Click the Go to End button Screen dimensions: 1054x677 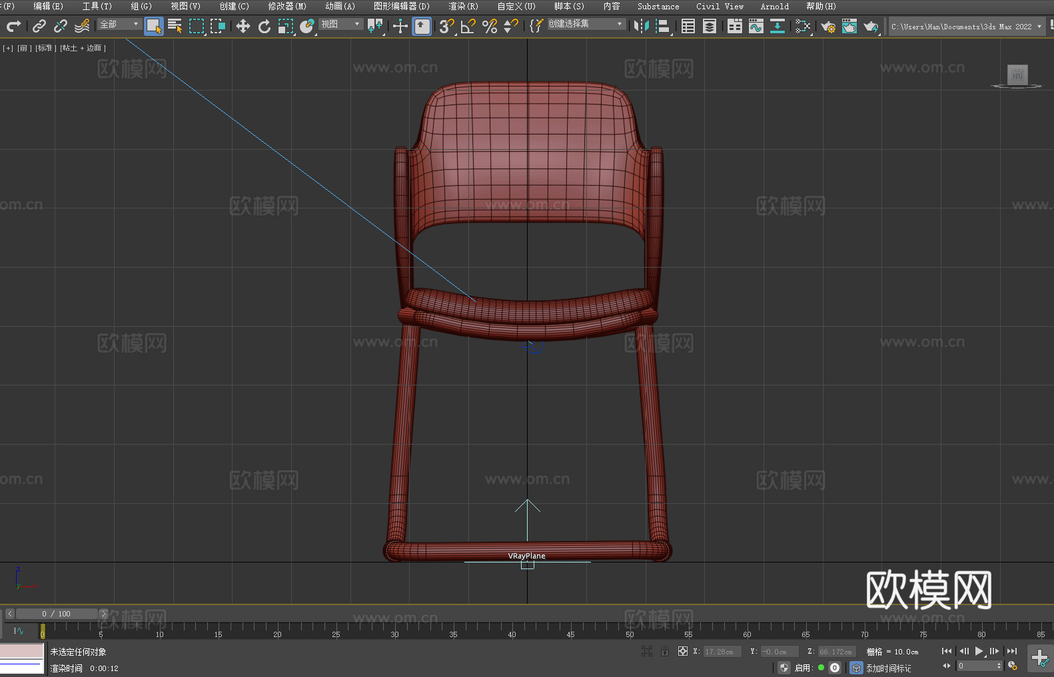1011,651
